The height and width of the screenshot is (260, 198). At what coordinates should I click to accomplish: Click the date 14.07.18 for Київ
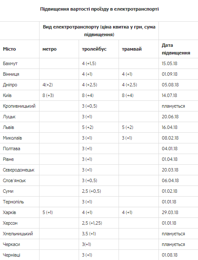(170, 95)
